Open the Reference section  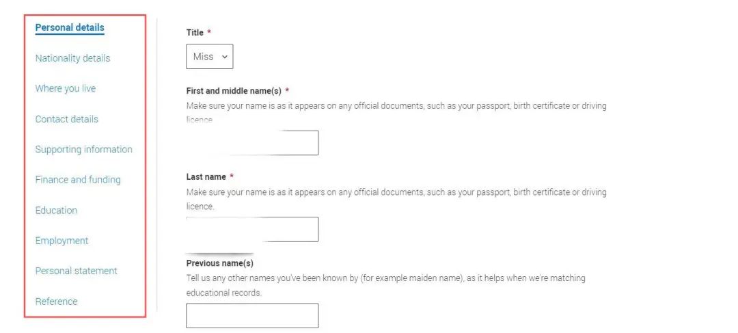click(x=56, y=301)
